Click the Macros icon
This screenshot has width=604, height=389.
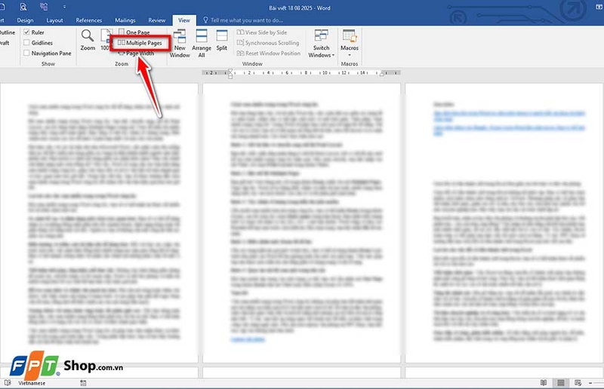(350, 35)
